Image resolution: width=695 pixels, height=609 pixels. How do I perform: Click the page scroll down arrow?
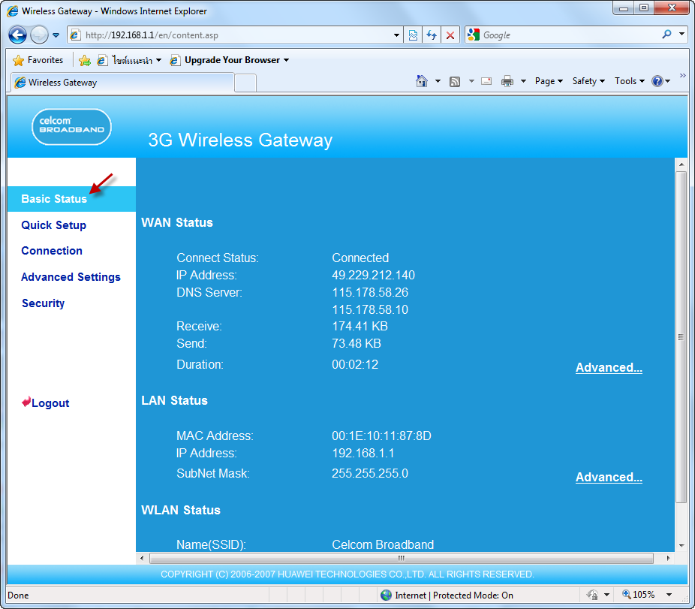[681, 546]
